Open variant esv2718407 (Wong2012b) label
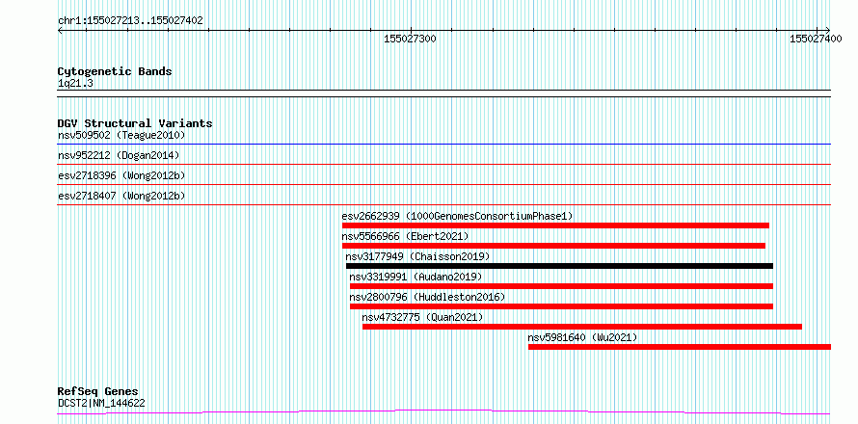The width and height of the screenshot is (858, 424). pos(121,196)
